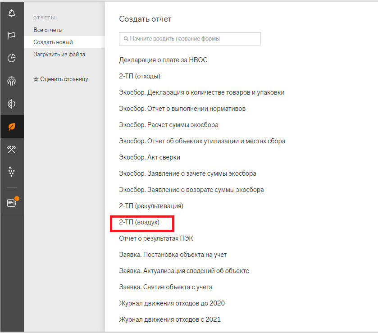Open the grape cluster section
Image resolution: width=378 pixels, height=333 pixels.
tap(12, 172)
